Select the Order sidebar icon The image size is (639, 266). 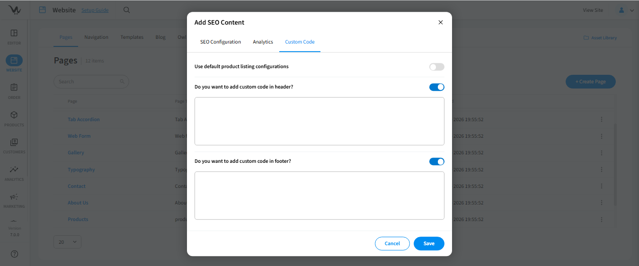click(14, 88)
